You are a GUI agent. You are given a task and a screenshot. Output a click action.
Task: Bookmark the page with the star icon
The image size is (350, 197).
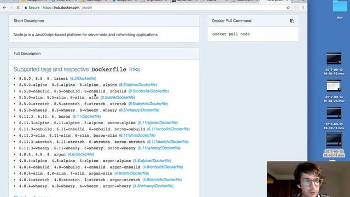point(288,8)
